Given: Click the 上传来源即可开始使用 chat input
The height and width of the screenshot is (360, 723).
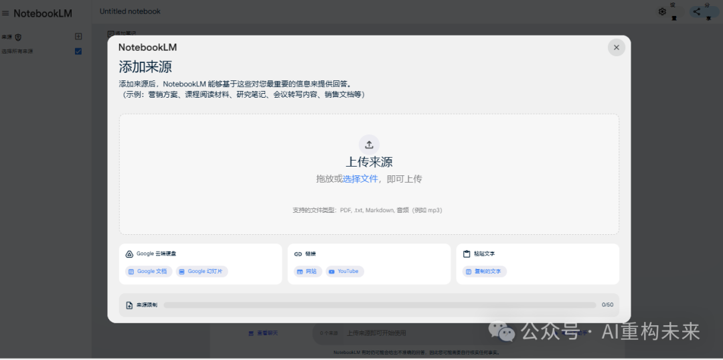Looking at the screenshot, I should coord(377,333).
